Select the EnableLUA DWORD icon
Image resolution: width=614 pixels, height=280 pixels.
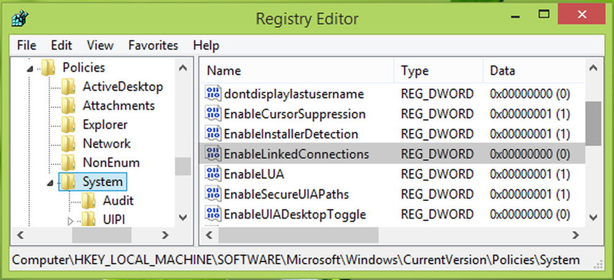click(213, 174)
